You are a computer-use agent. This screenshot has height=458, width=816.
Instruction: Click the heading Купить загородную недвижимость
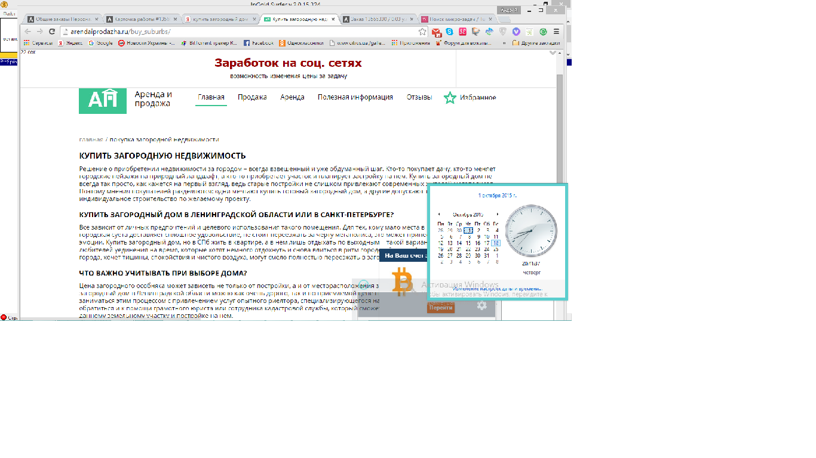pos(162,156)
